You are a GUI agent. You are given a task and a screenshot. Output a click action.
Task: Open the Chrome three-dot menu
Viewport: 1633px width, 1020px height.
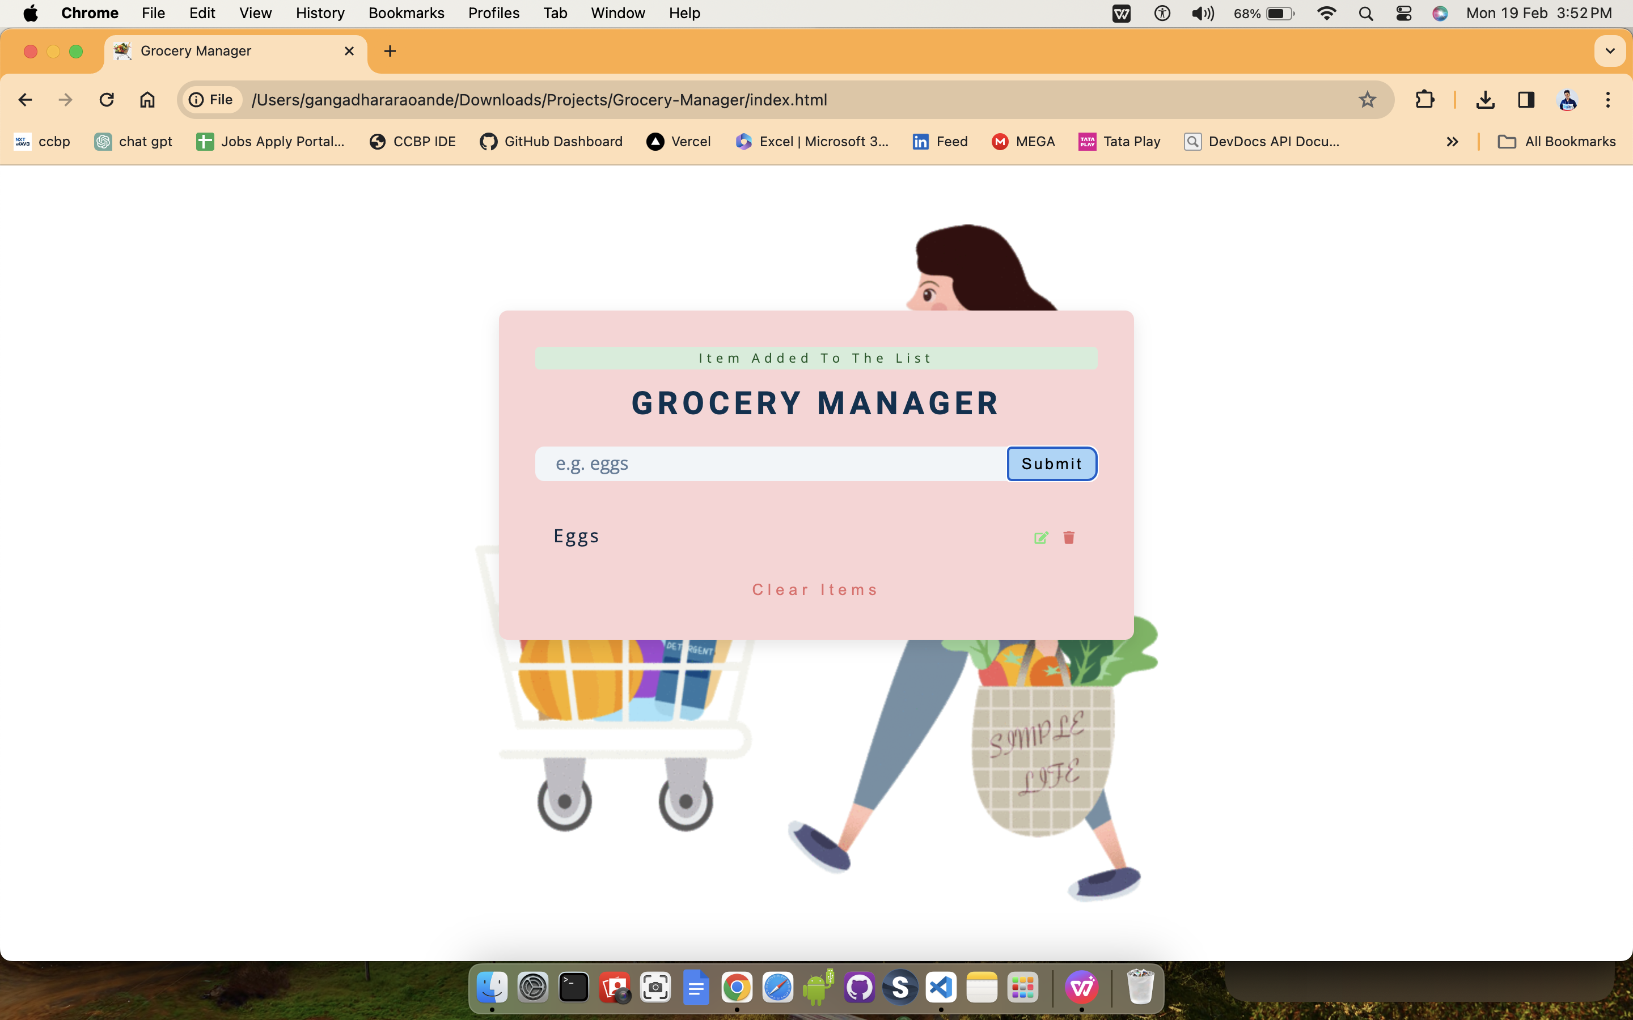1608,100
